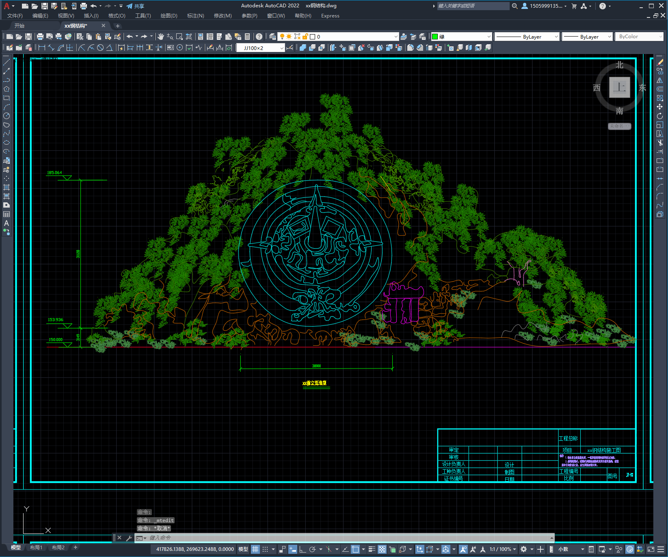Select the Mirror modify tool
The image size is (668, 557).
(660, 80)
